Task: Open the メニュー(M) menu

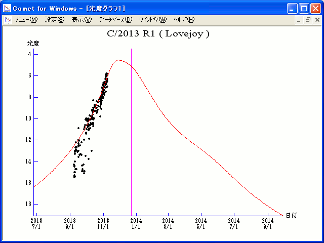Action: [x=26, y=20]
